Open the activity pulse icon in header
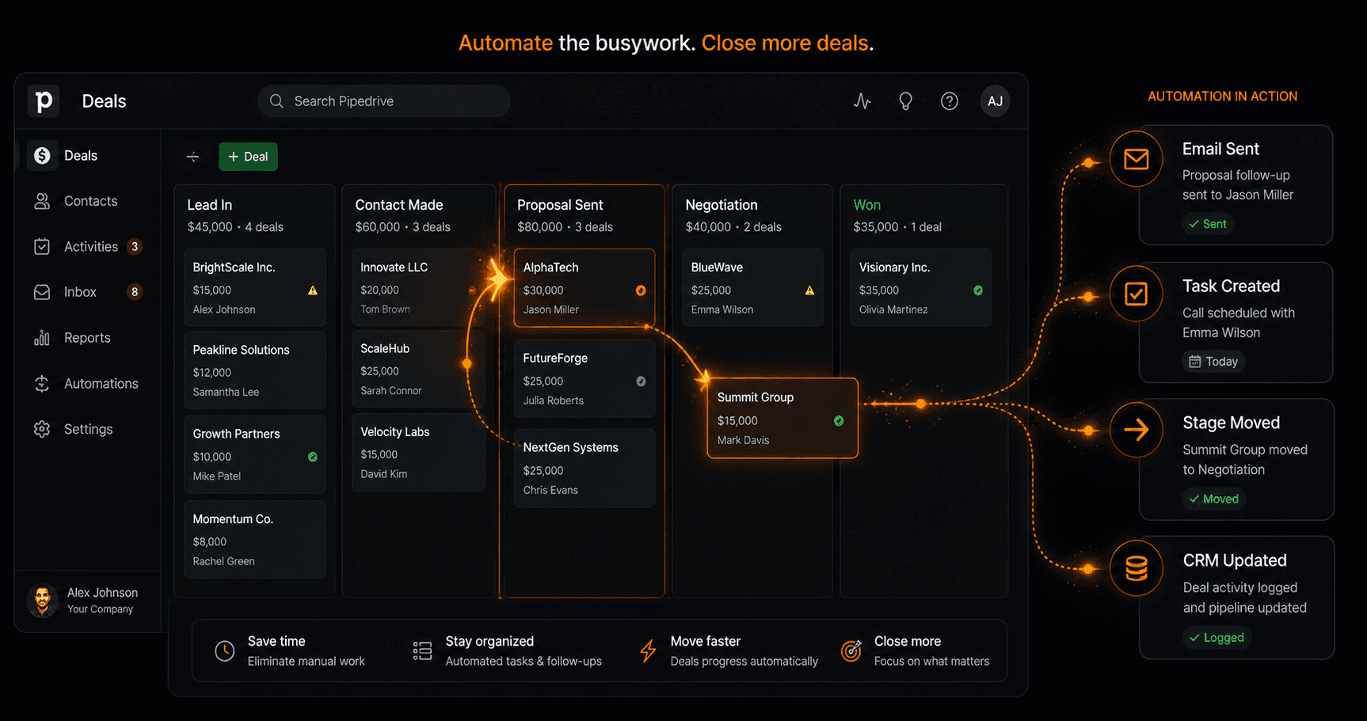This screenshot has height=721, width=1367. 862,101
